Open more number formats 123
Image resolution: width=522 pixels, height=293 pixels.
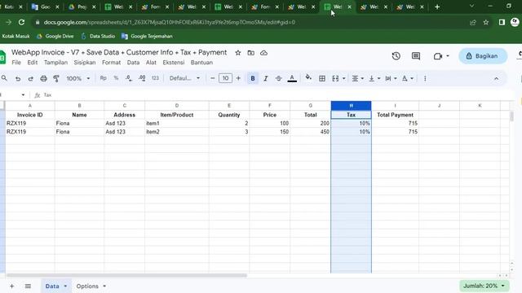pos(155,78)
